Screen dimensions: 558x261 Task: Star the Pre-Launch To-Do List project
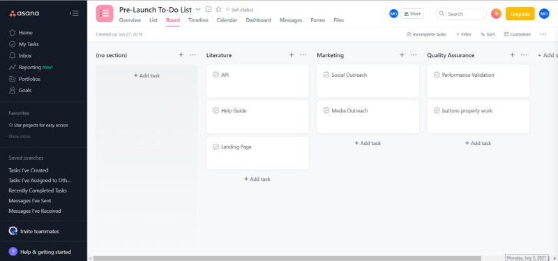(x=218, y=10)
